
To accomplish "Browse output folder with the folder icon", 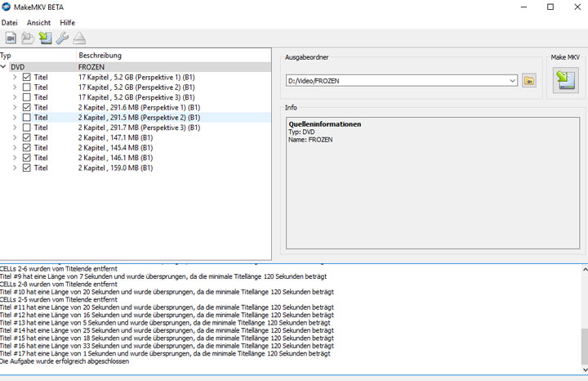I will click(529, 81).
